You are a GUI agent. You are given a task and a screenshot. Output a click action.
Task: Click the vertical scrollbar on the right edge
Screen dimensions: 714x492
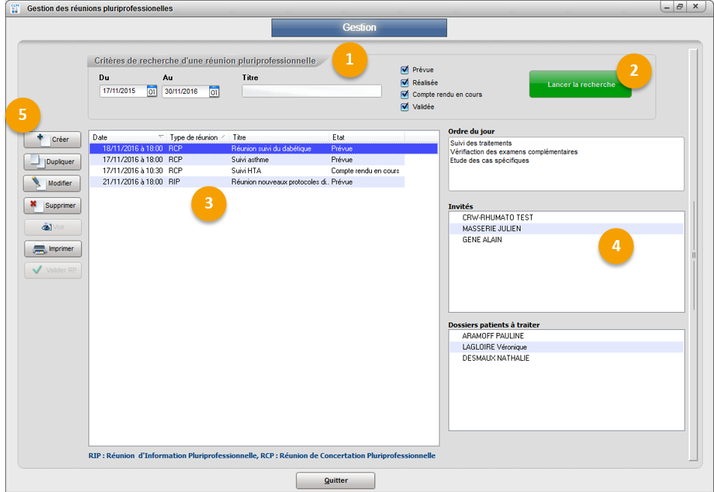[693, 255]
